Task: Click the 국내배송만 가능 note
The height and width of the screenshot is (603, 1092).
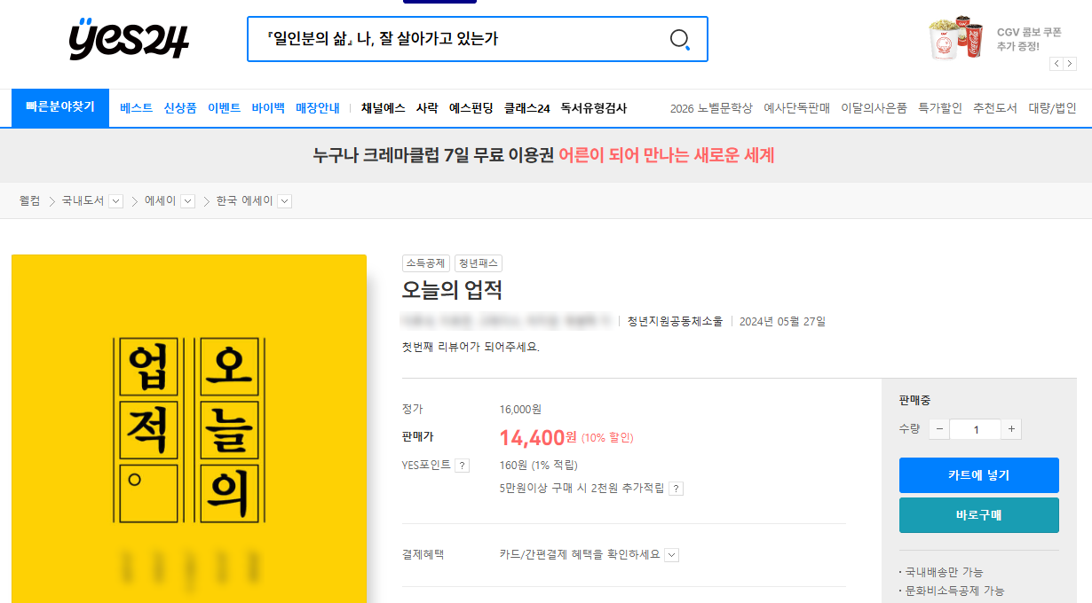Action: coord(944,572)
